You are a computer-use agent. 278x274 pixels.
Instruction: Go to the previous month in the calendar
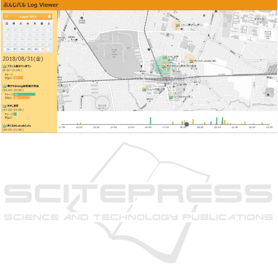tap(6, 16)
